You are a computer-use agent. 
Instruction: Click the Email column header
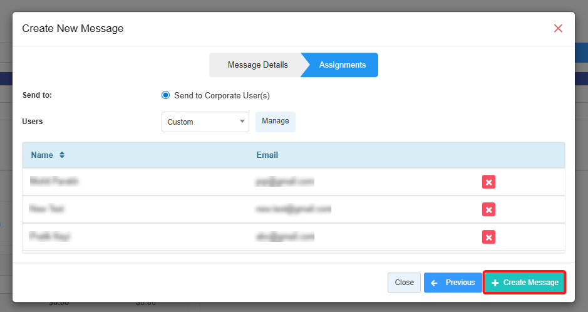point(267,155)
